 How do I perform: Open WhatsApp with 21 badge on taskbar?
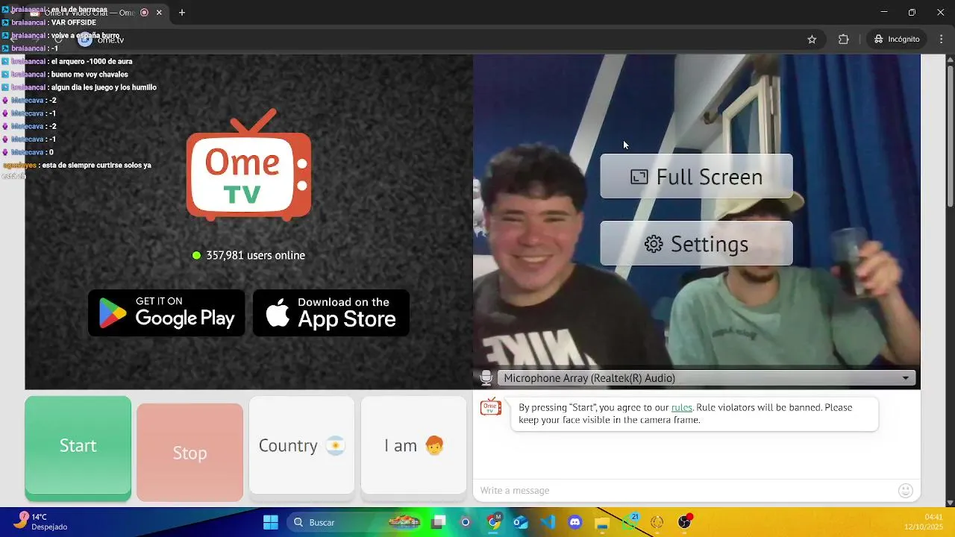(x=630, y=522)
